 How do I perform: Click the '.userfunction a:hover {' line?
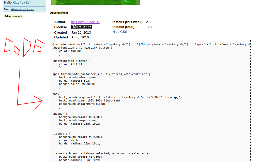(x=71, y=61)
